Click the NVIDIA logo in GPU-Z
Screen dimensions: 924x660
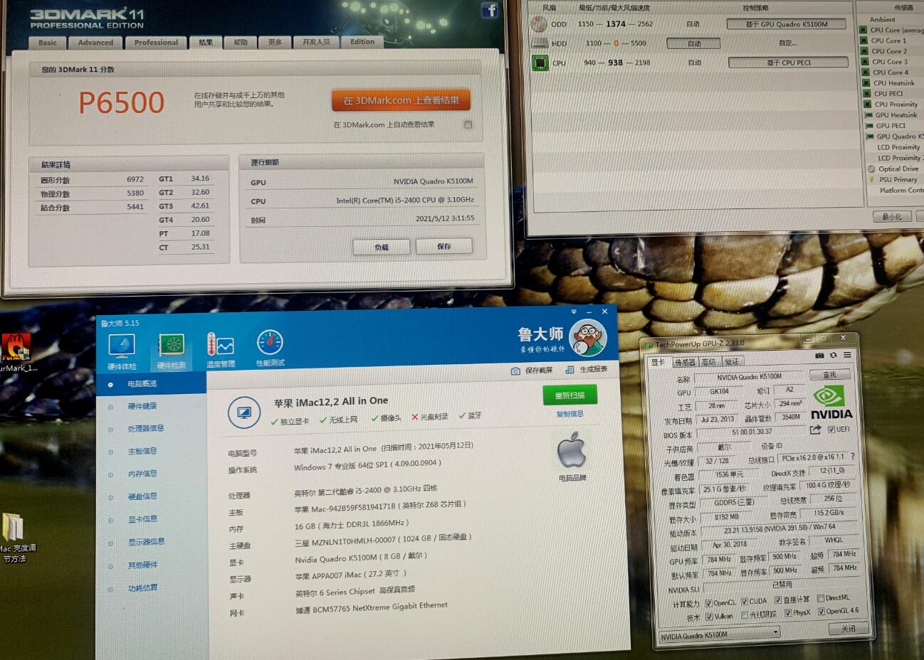tap(831, 402)
